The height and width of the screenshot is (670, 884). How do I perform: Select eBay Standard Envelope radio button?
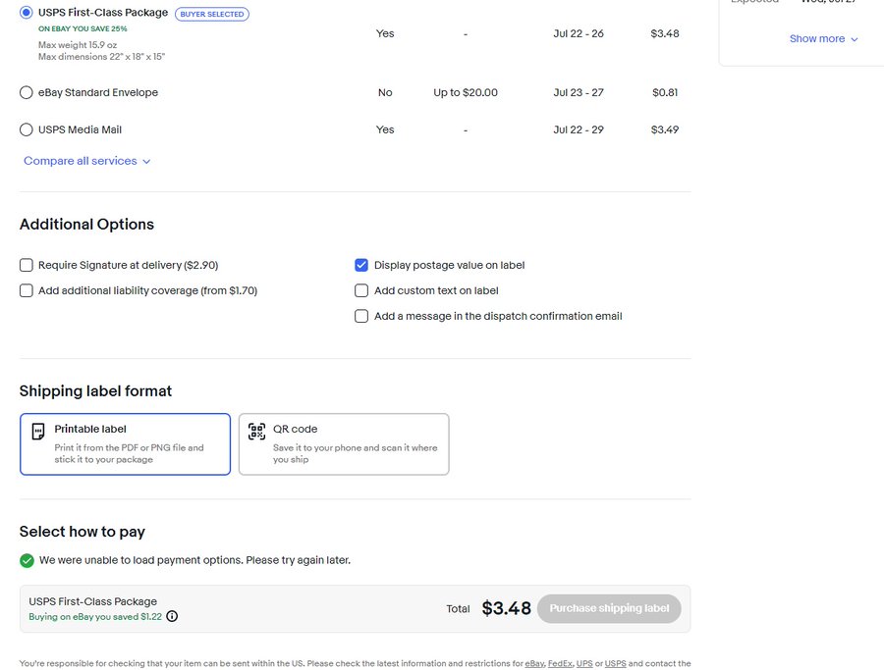26,92
